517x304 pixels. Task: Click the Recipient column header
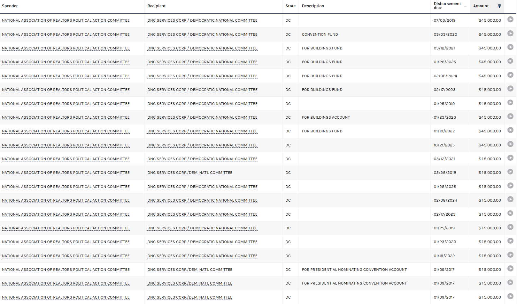157,6
